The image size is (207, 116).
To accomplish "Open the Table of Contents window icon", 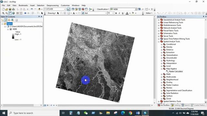I will point(73,9).
